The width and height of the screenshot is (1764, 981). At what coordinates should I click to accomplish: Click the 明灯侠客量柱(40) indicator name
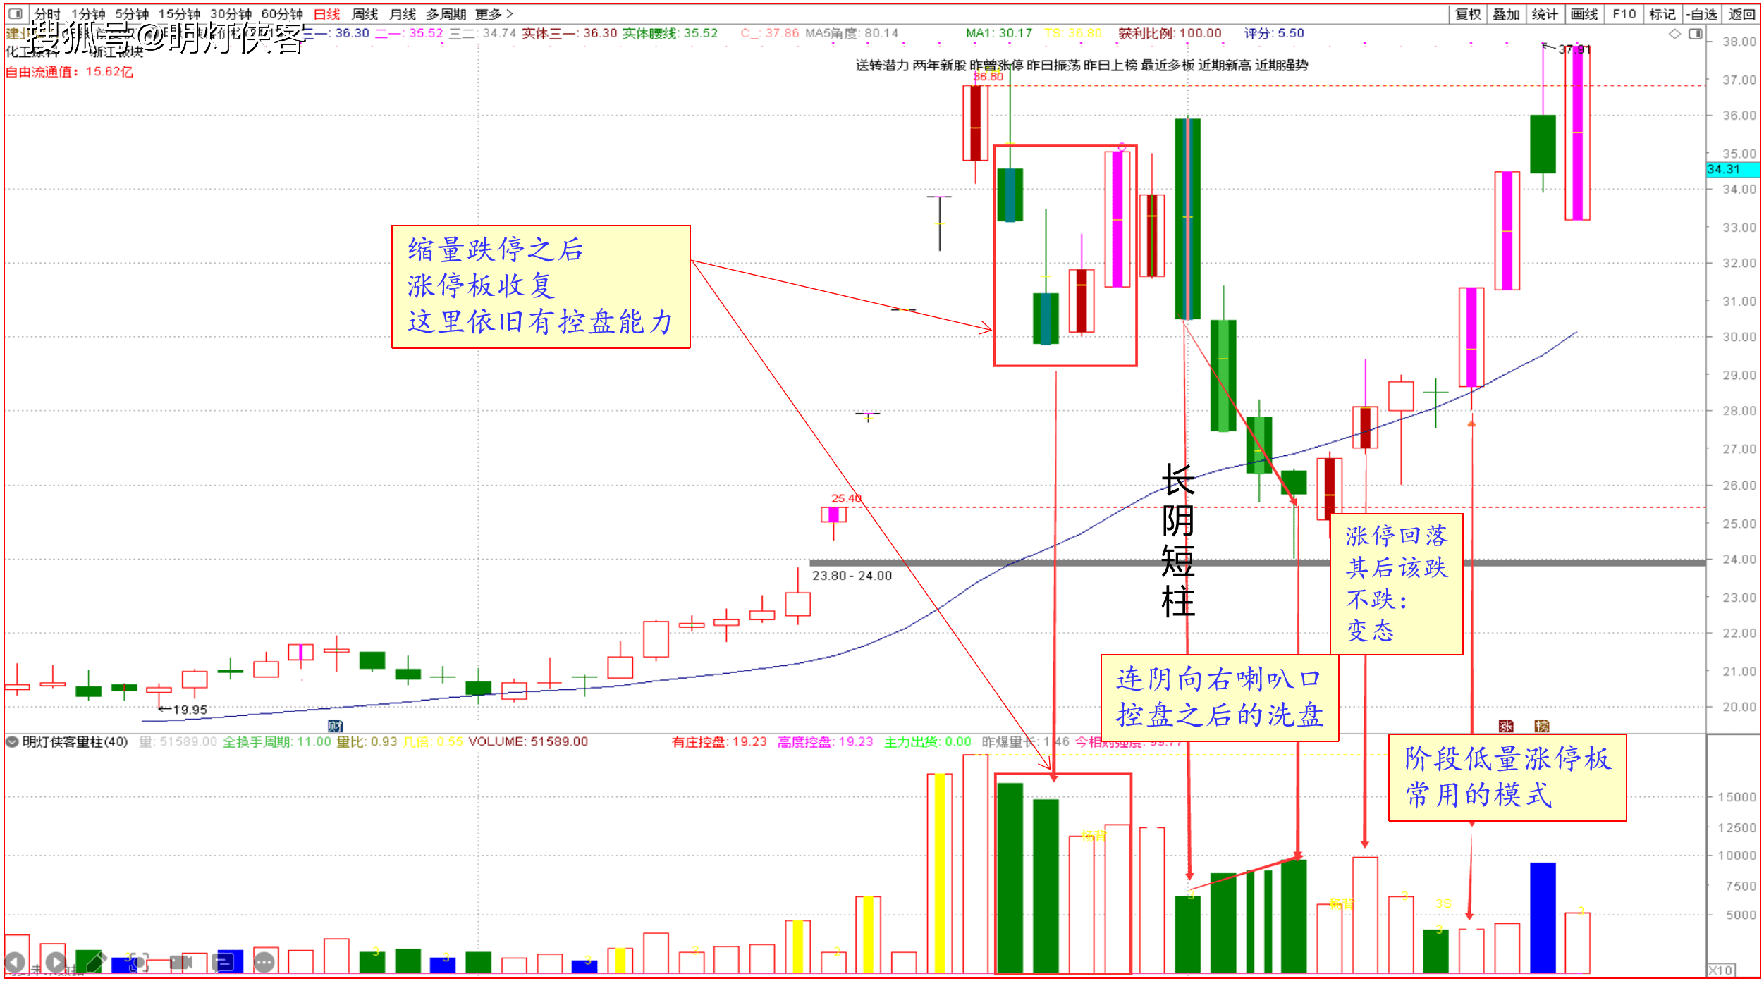pyautogui.click(x=75, y=741)
